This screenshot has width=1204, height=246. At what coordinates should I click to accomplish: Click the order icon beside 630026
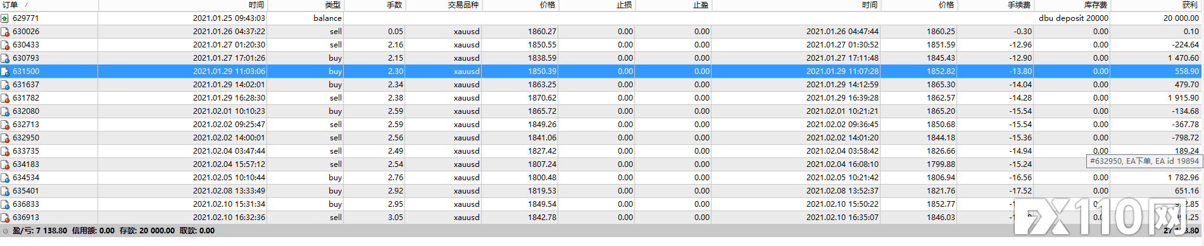[5, 32]
